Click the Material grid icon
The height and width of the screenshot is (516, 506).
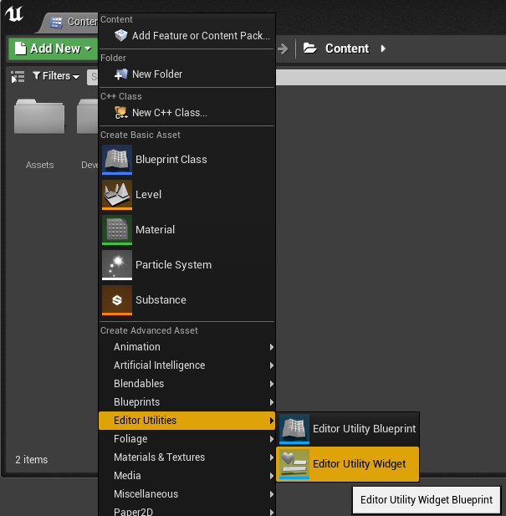click(x=117, y=230)
